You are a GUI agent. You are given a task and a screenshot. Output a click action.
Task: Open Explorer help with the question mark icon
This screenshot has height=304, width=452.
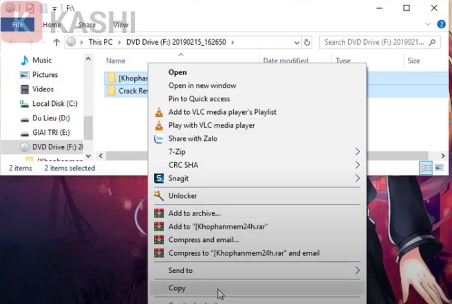pos(441,24)
